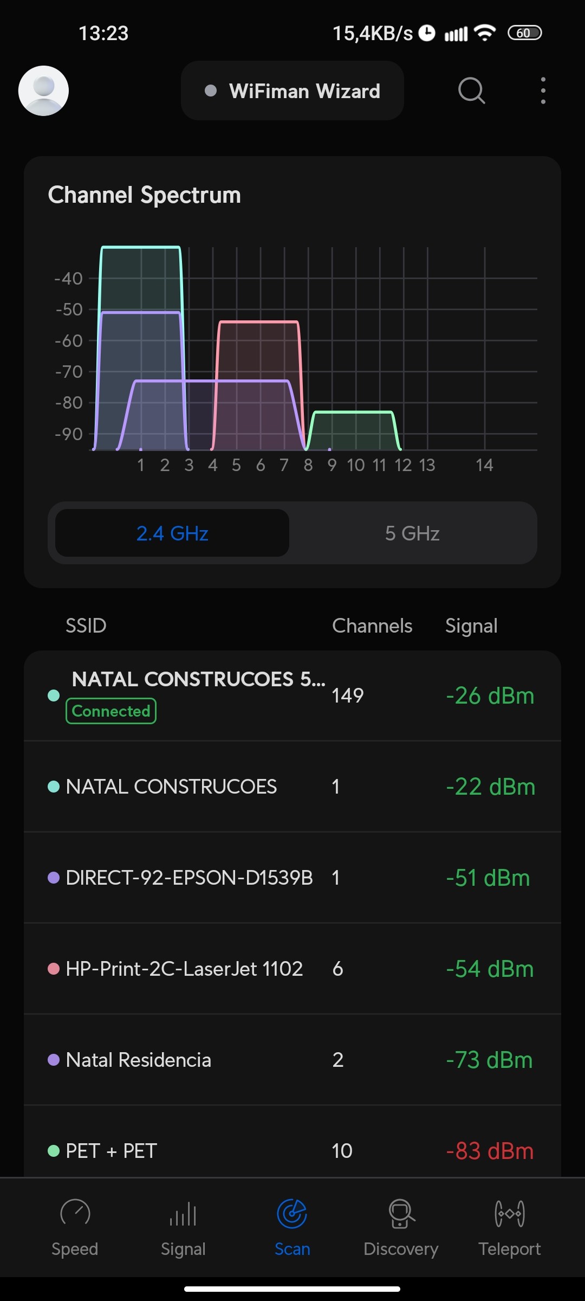Tap the profile avatar icon

(x=43, y=91)
